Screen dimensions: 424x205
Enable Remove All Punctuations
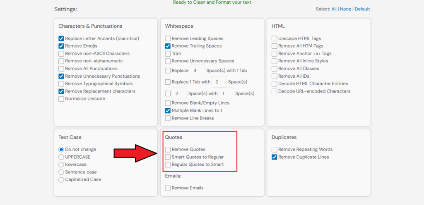[x=61, y=69]
